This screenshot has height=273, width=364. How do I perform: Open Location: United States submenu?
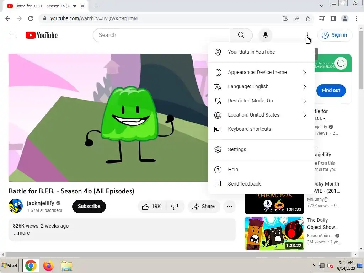pyautogui.click(x=261, y=115)
